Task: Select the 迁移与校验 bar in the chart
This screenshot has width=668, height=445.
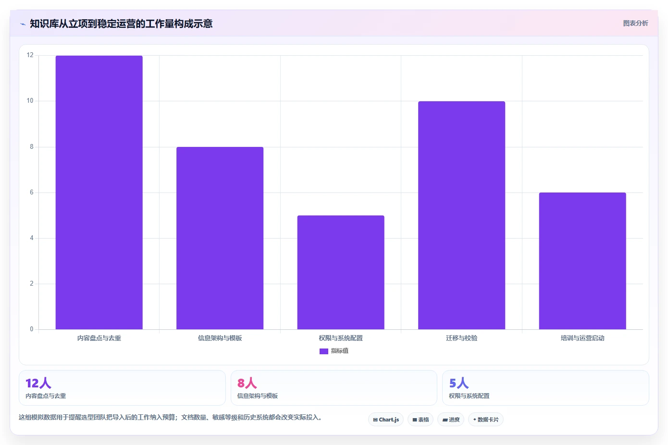Action: coord(461,215)
